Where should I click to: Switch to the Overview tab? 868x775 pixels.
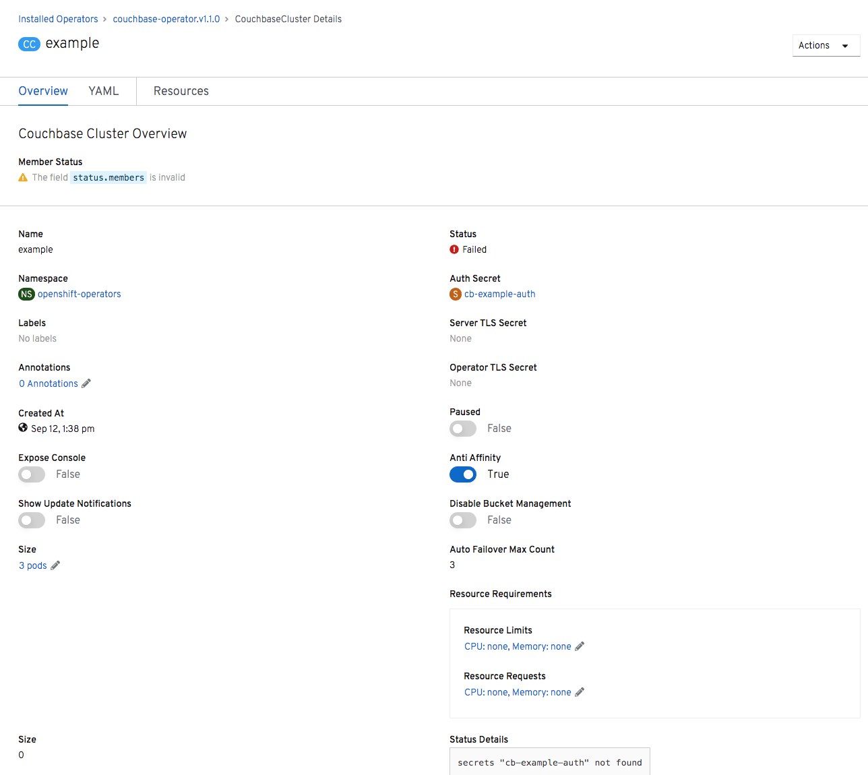(x=43, y=91)
